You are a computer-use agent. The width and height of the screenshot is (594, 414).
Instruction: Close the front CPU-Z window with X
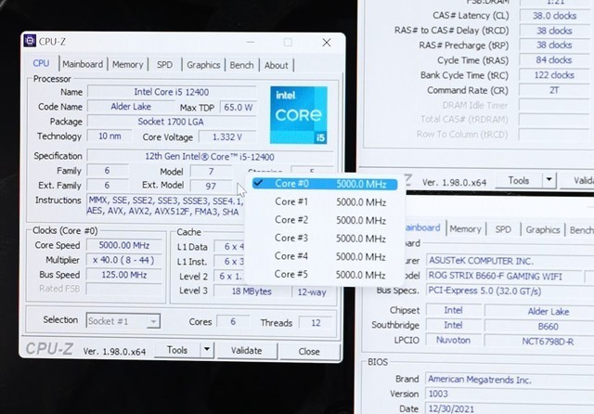click(x=327, y=43)
